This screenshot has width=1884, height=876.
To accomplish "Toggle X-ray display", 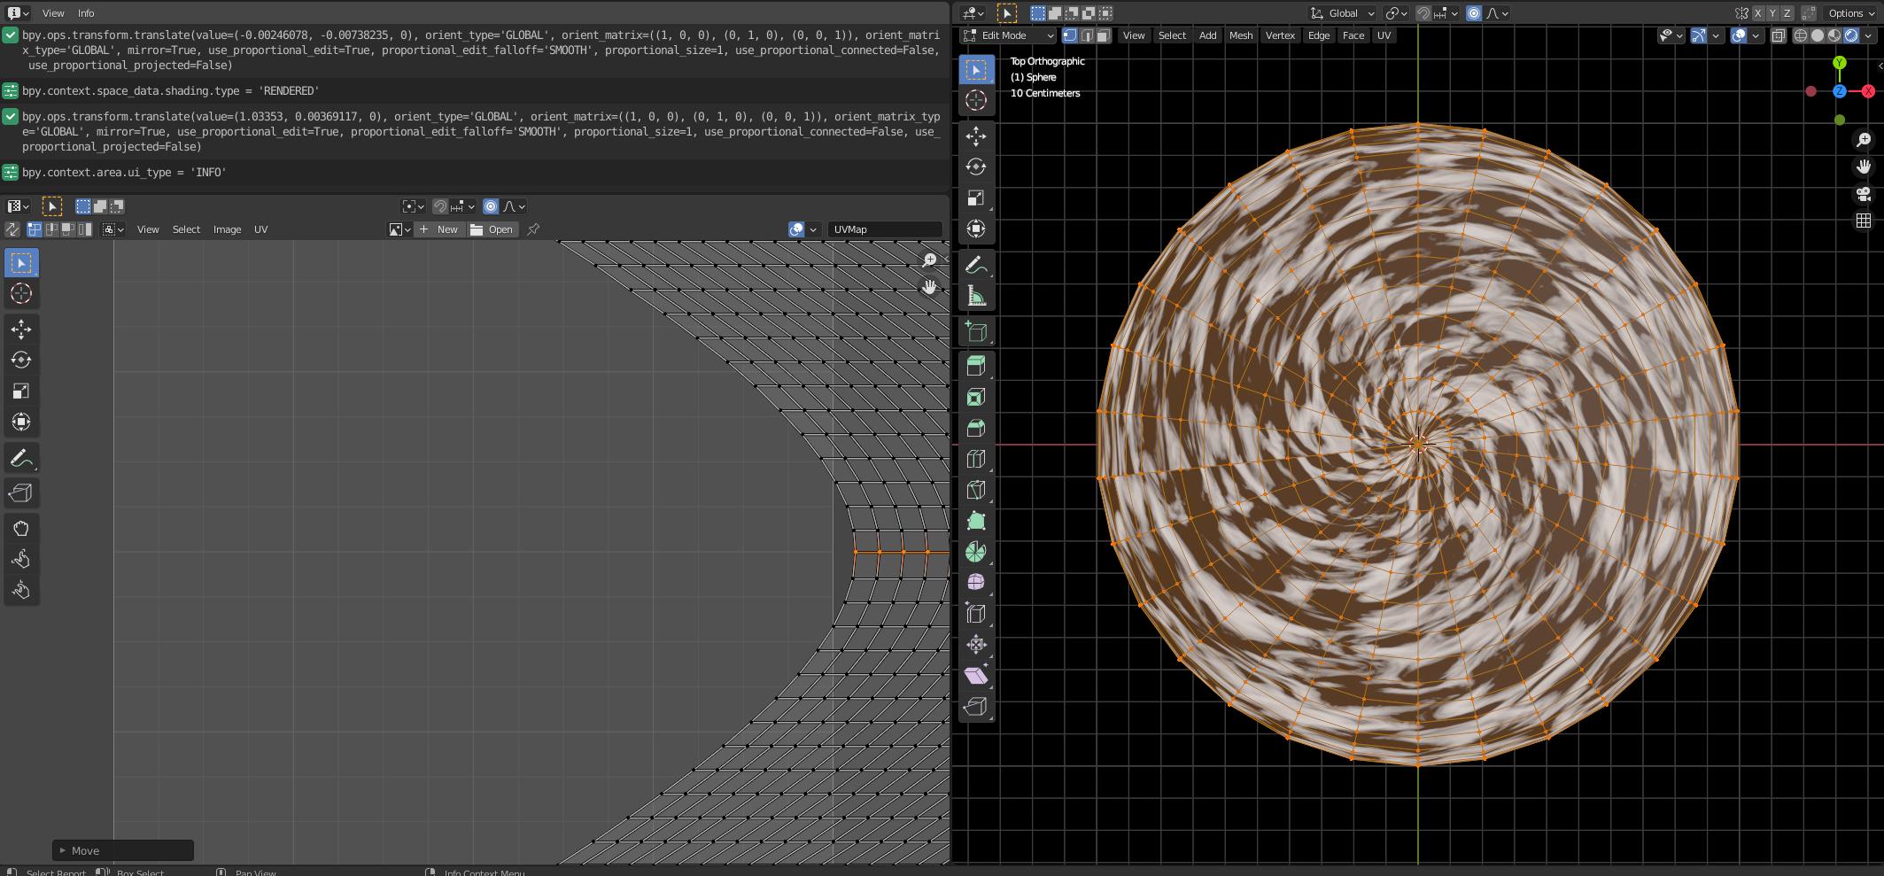I will (1778, 35).
